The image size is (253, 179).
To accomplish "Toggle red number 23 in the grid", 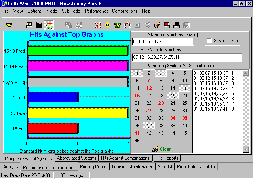I will pos(161,103).
